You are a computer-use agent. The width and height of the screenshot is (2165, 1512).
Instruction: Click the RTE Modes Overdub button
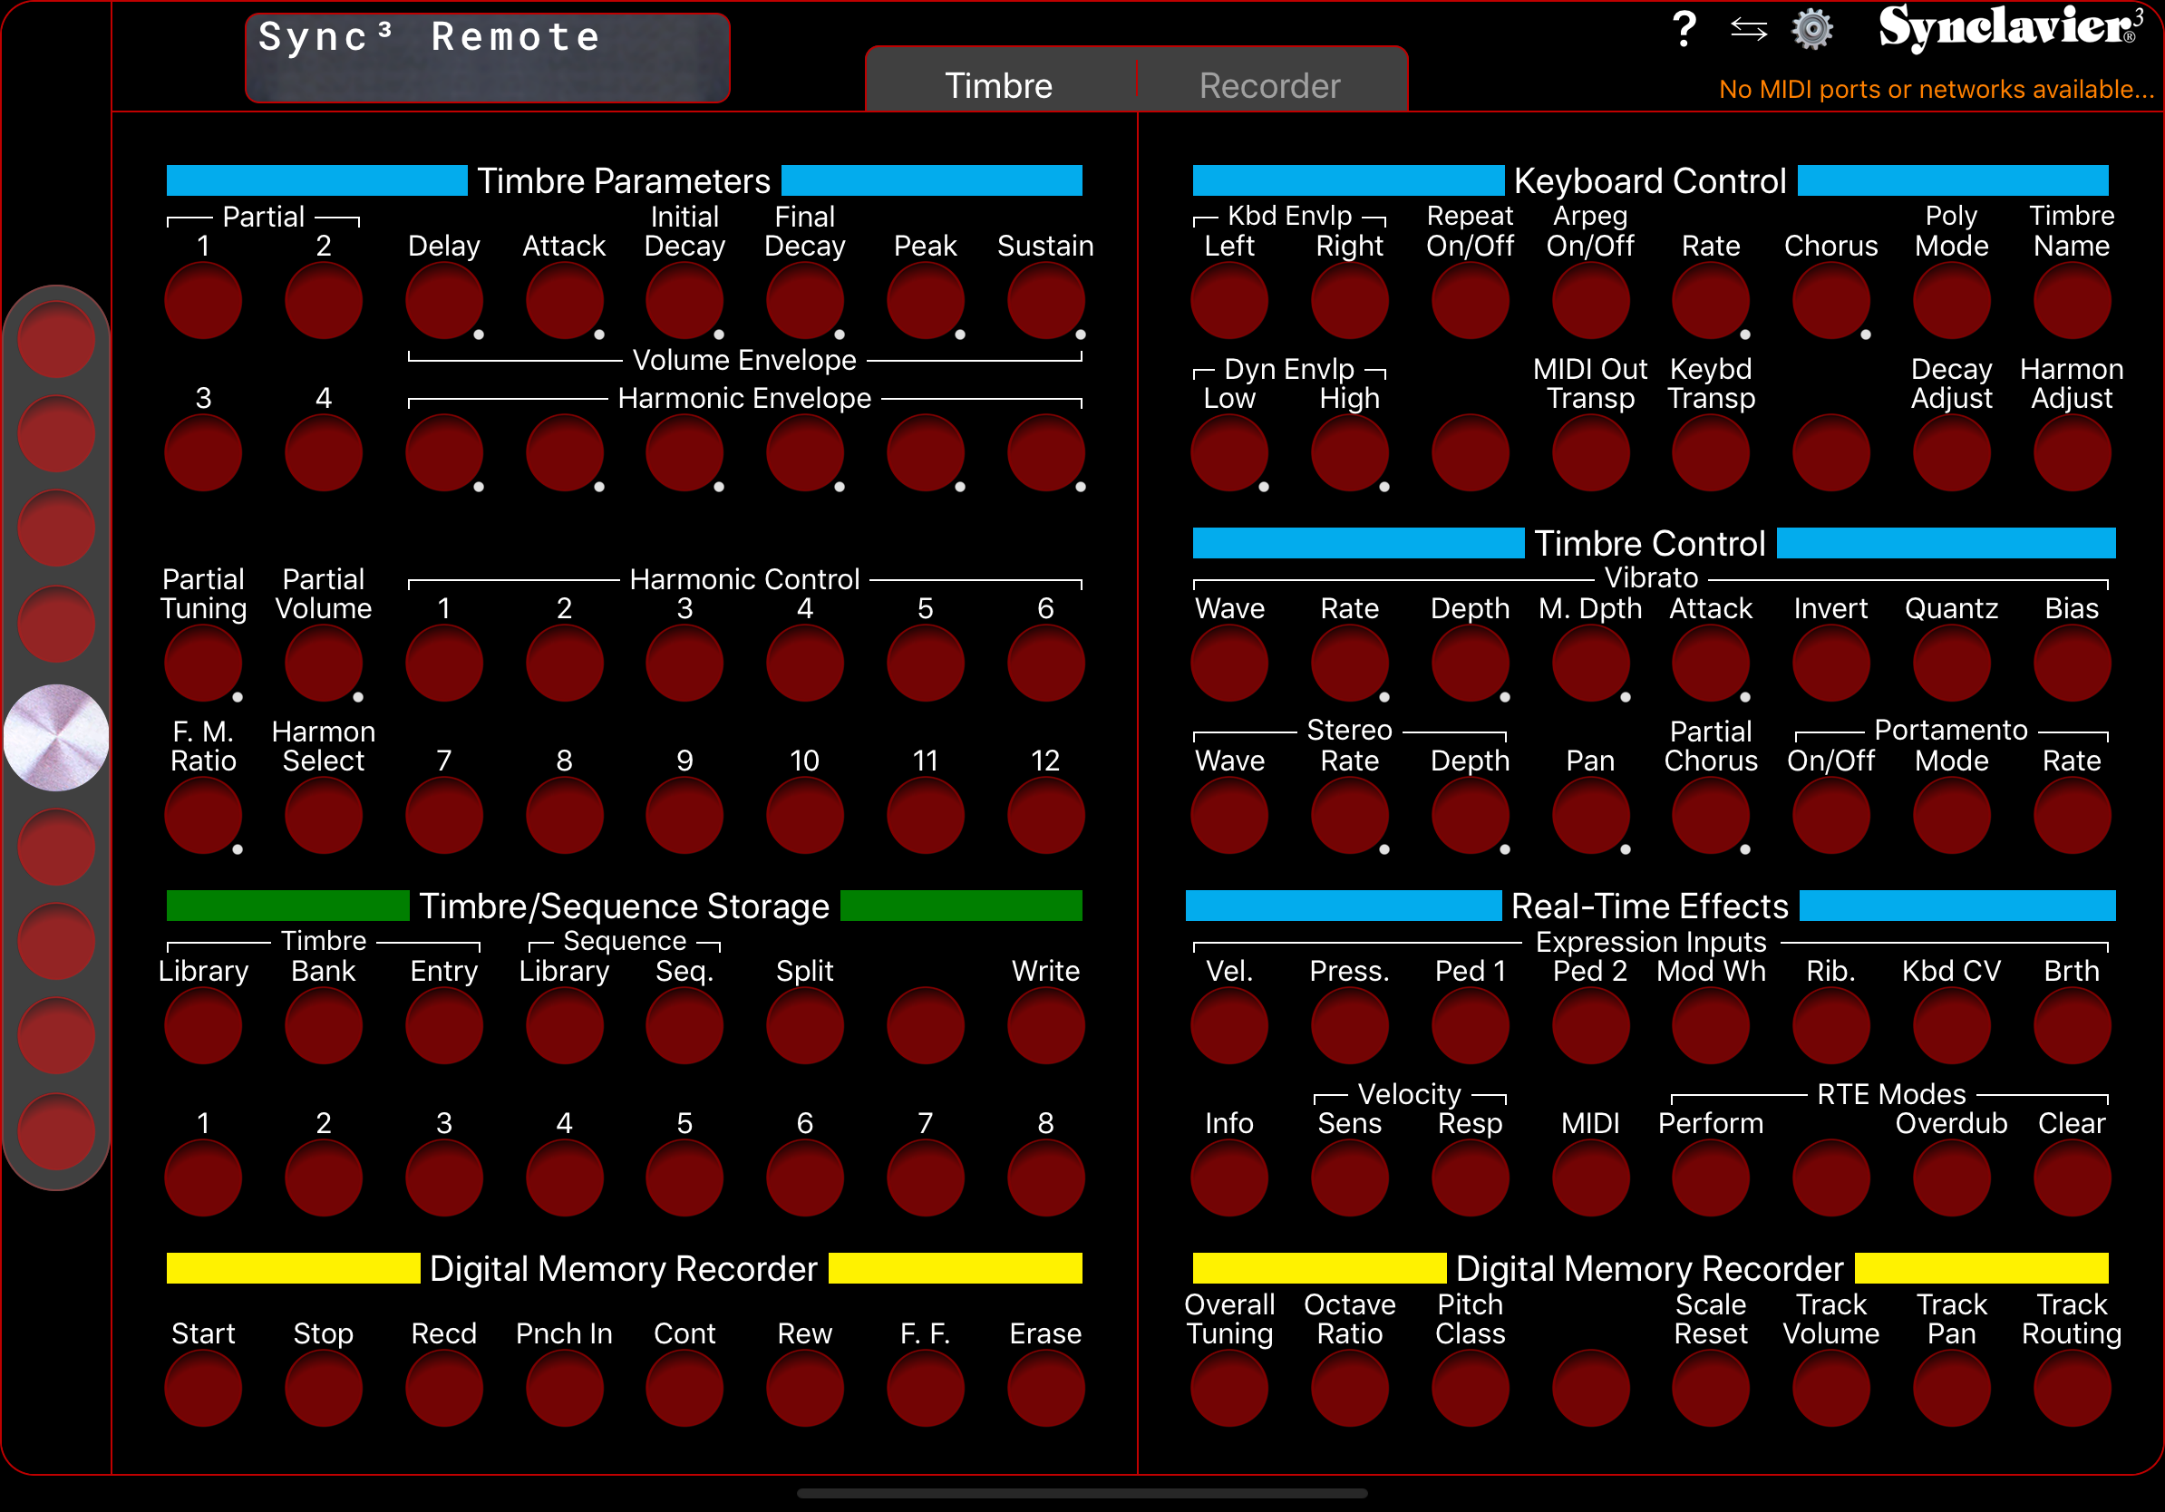tap(1952, 1178)
